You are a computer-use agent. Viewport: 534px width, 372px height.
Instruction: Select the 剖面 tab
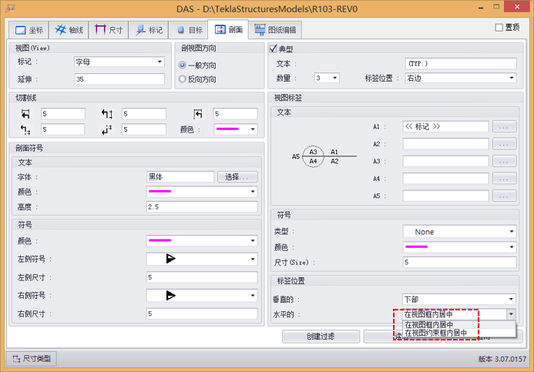coord(228,29)
